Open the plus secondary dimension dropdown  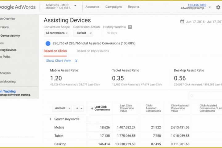[x=79, y=108]
